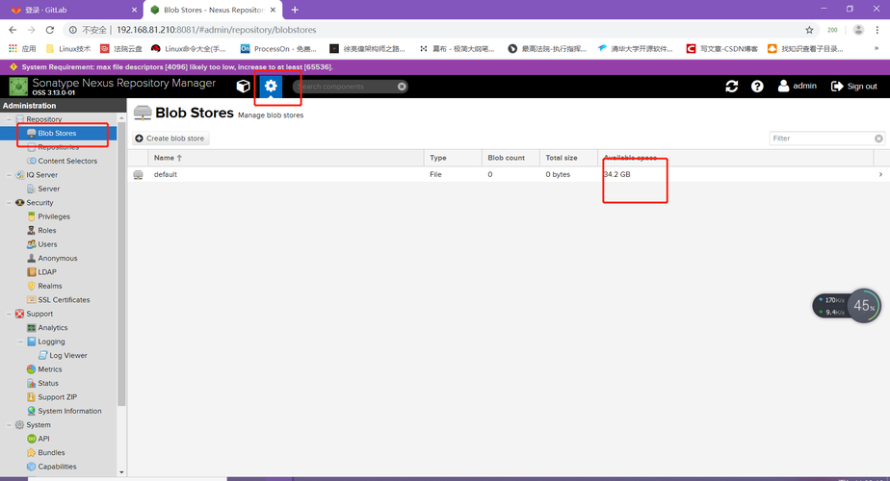Open the default blob store row
This screenshot has height=481, width=890.
point(508,174)
